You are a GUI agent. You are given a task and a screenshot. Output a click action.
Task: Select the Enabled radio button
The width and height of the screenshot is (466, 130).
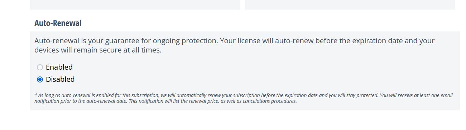pyautogui.click(x=40, y=67)
